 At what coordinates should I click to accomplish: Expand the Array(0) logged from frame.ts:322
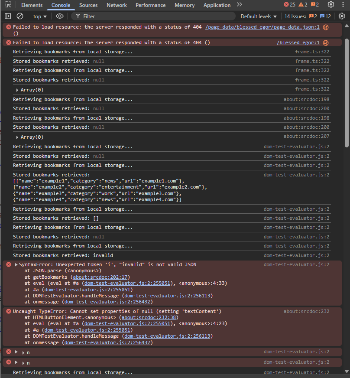(x=17, y=90)
